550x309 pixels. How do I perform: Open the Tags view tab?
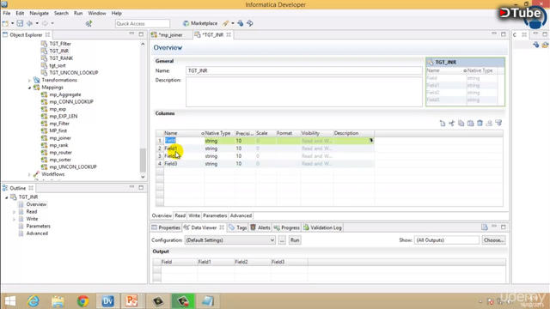click(238, 227)
